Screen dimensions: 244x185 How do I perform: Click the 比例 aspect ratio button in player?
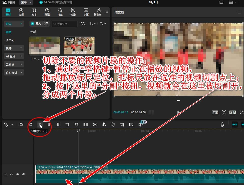coord(232,112)
